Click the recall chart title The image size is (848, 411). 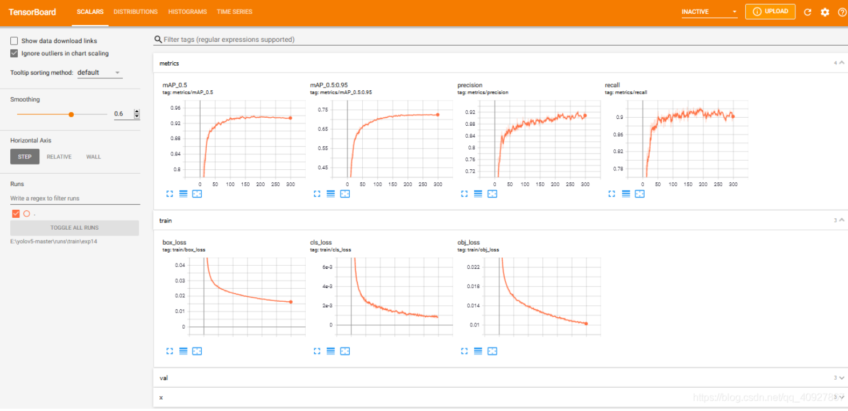[612, 85]
